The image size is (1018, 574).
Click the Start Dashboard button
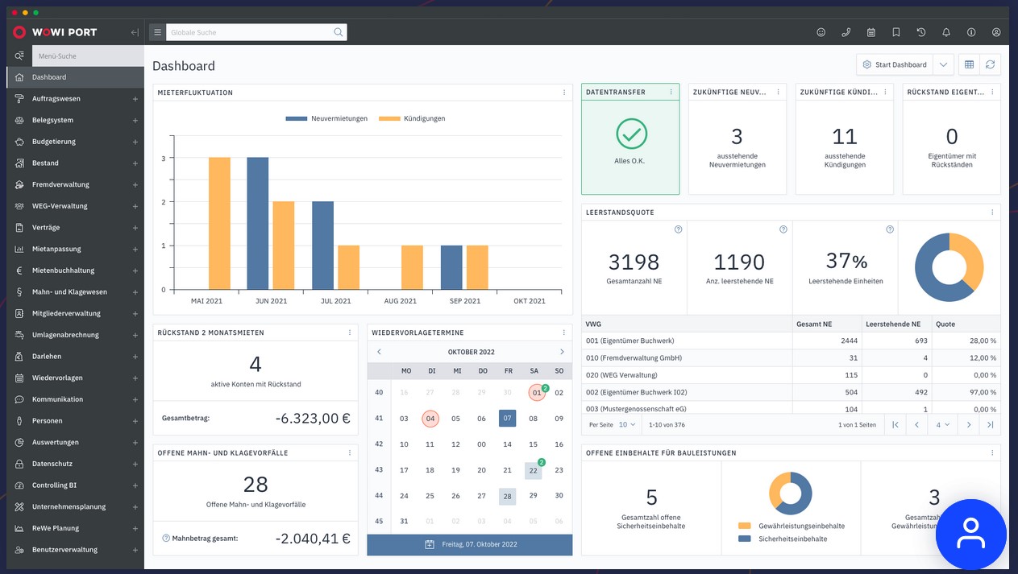pos(895,64)
